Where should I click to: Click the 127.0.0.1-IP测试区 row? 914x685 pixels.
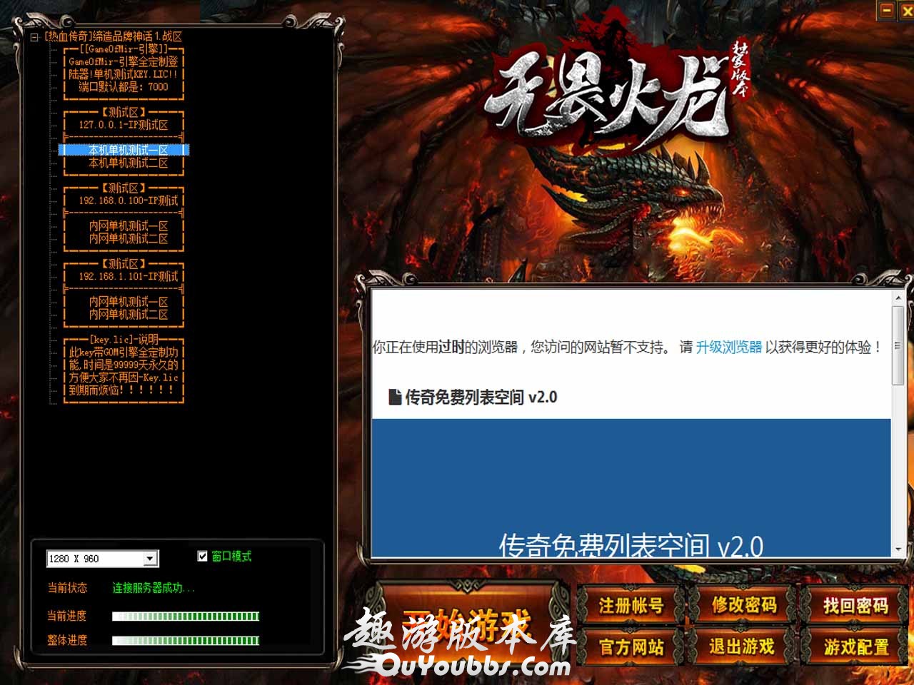click(x=124, y=125)
